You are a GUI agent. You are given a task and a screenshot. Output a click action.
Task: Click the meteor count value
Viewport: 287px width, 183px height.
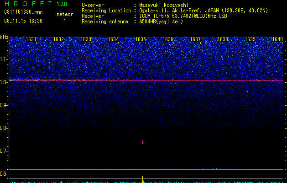[x=65, y=21]
